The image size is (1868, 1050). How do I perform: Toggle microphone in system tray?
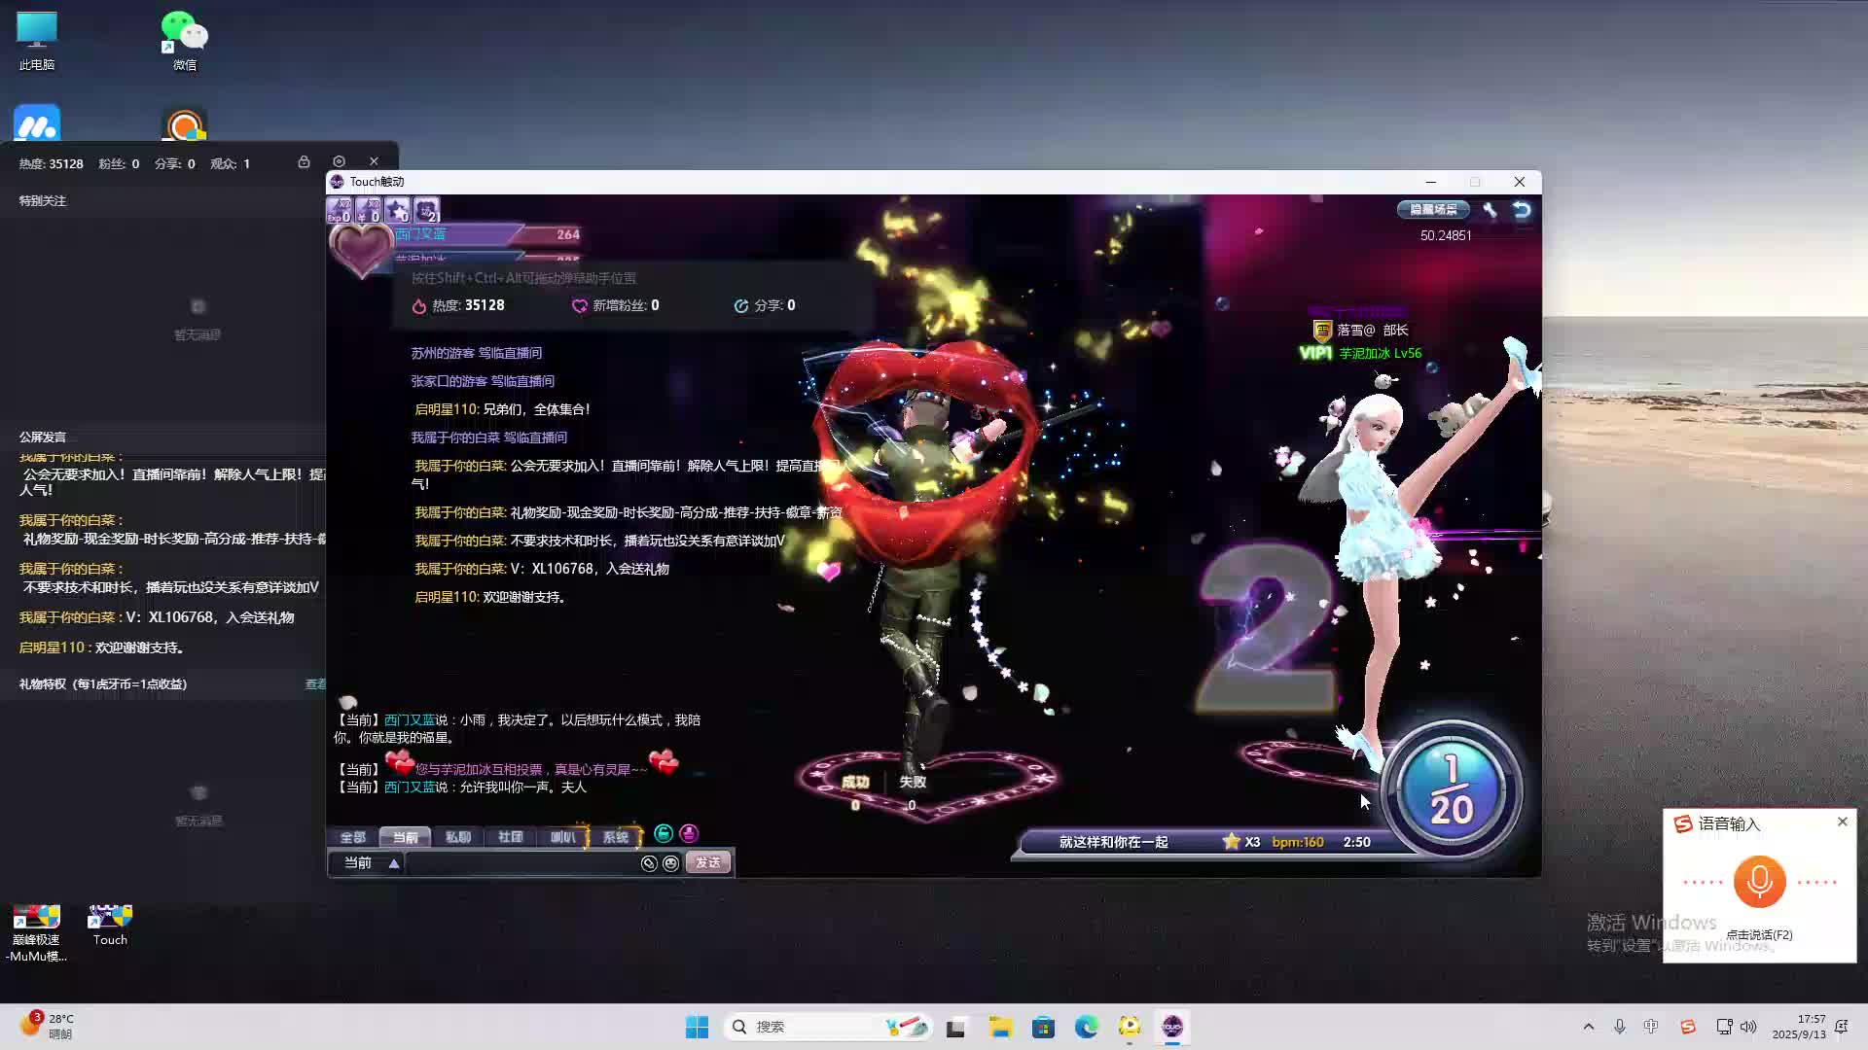1619,1027
